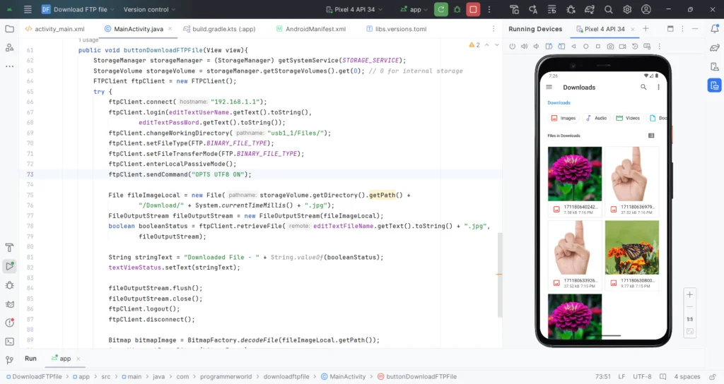Toggle Audio filter chip

[x=597, y=118]
